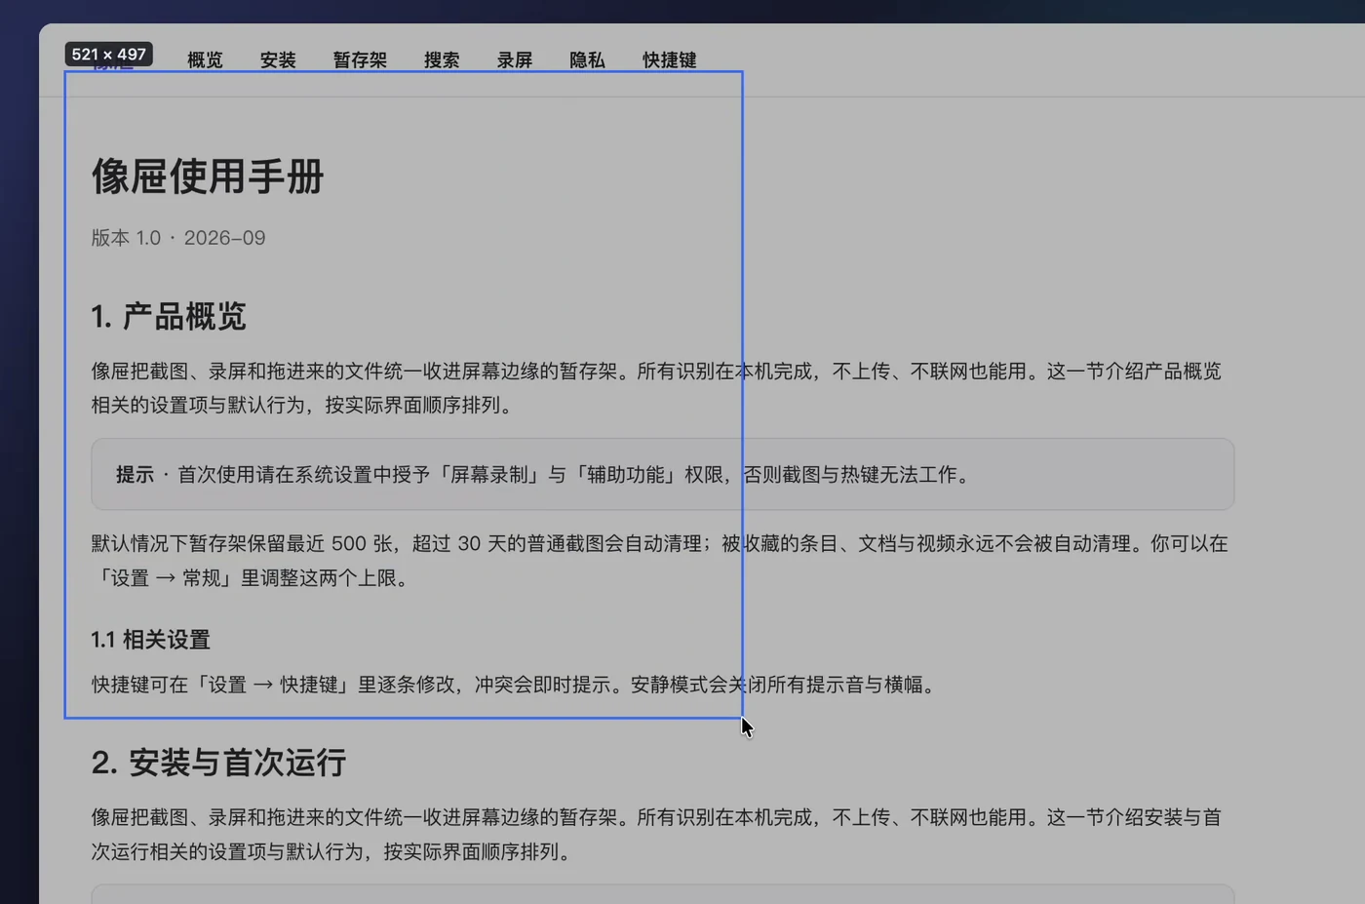
Task: Click the version line 版本 1.0 · 2026–09
Action: (178, 238)
